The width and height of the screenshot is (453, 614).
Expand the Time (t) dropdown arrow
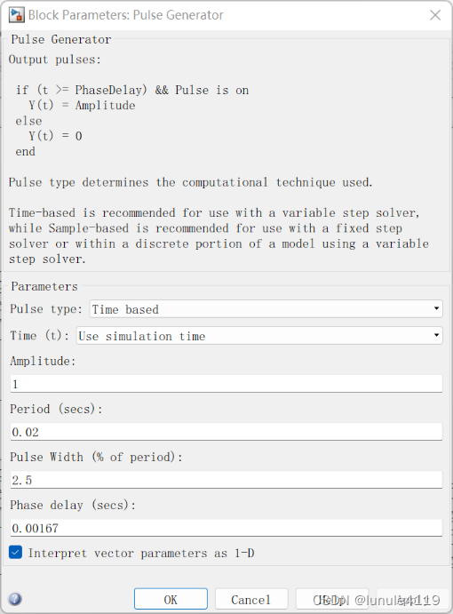(x=436, y=336)
